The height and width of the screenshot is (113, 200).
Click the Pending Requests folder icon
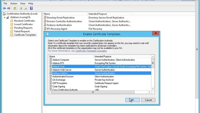tap(12, 28)
